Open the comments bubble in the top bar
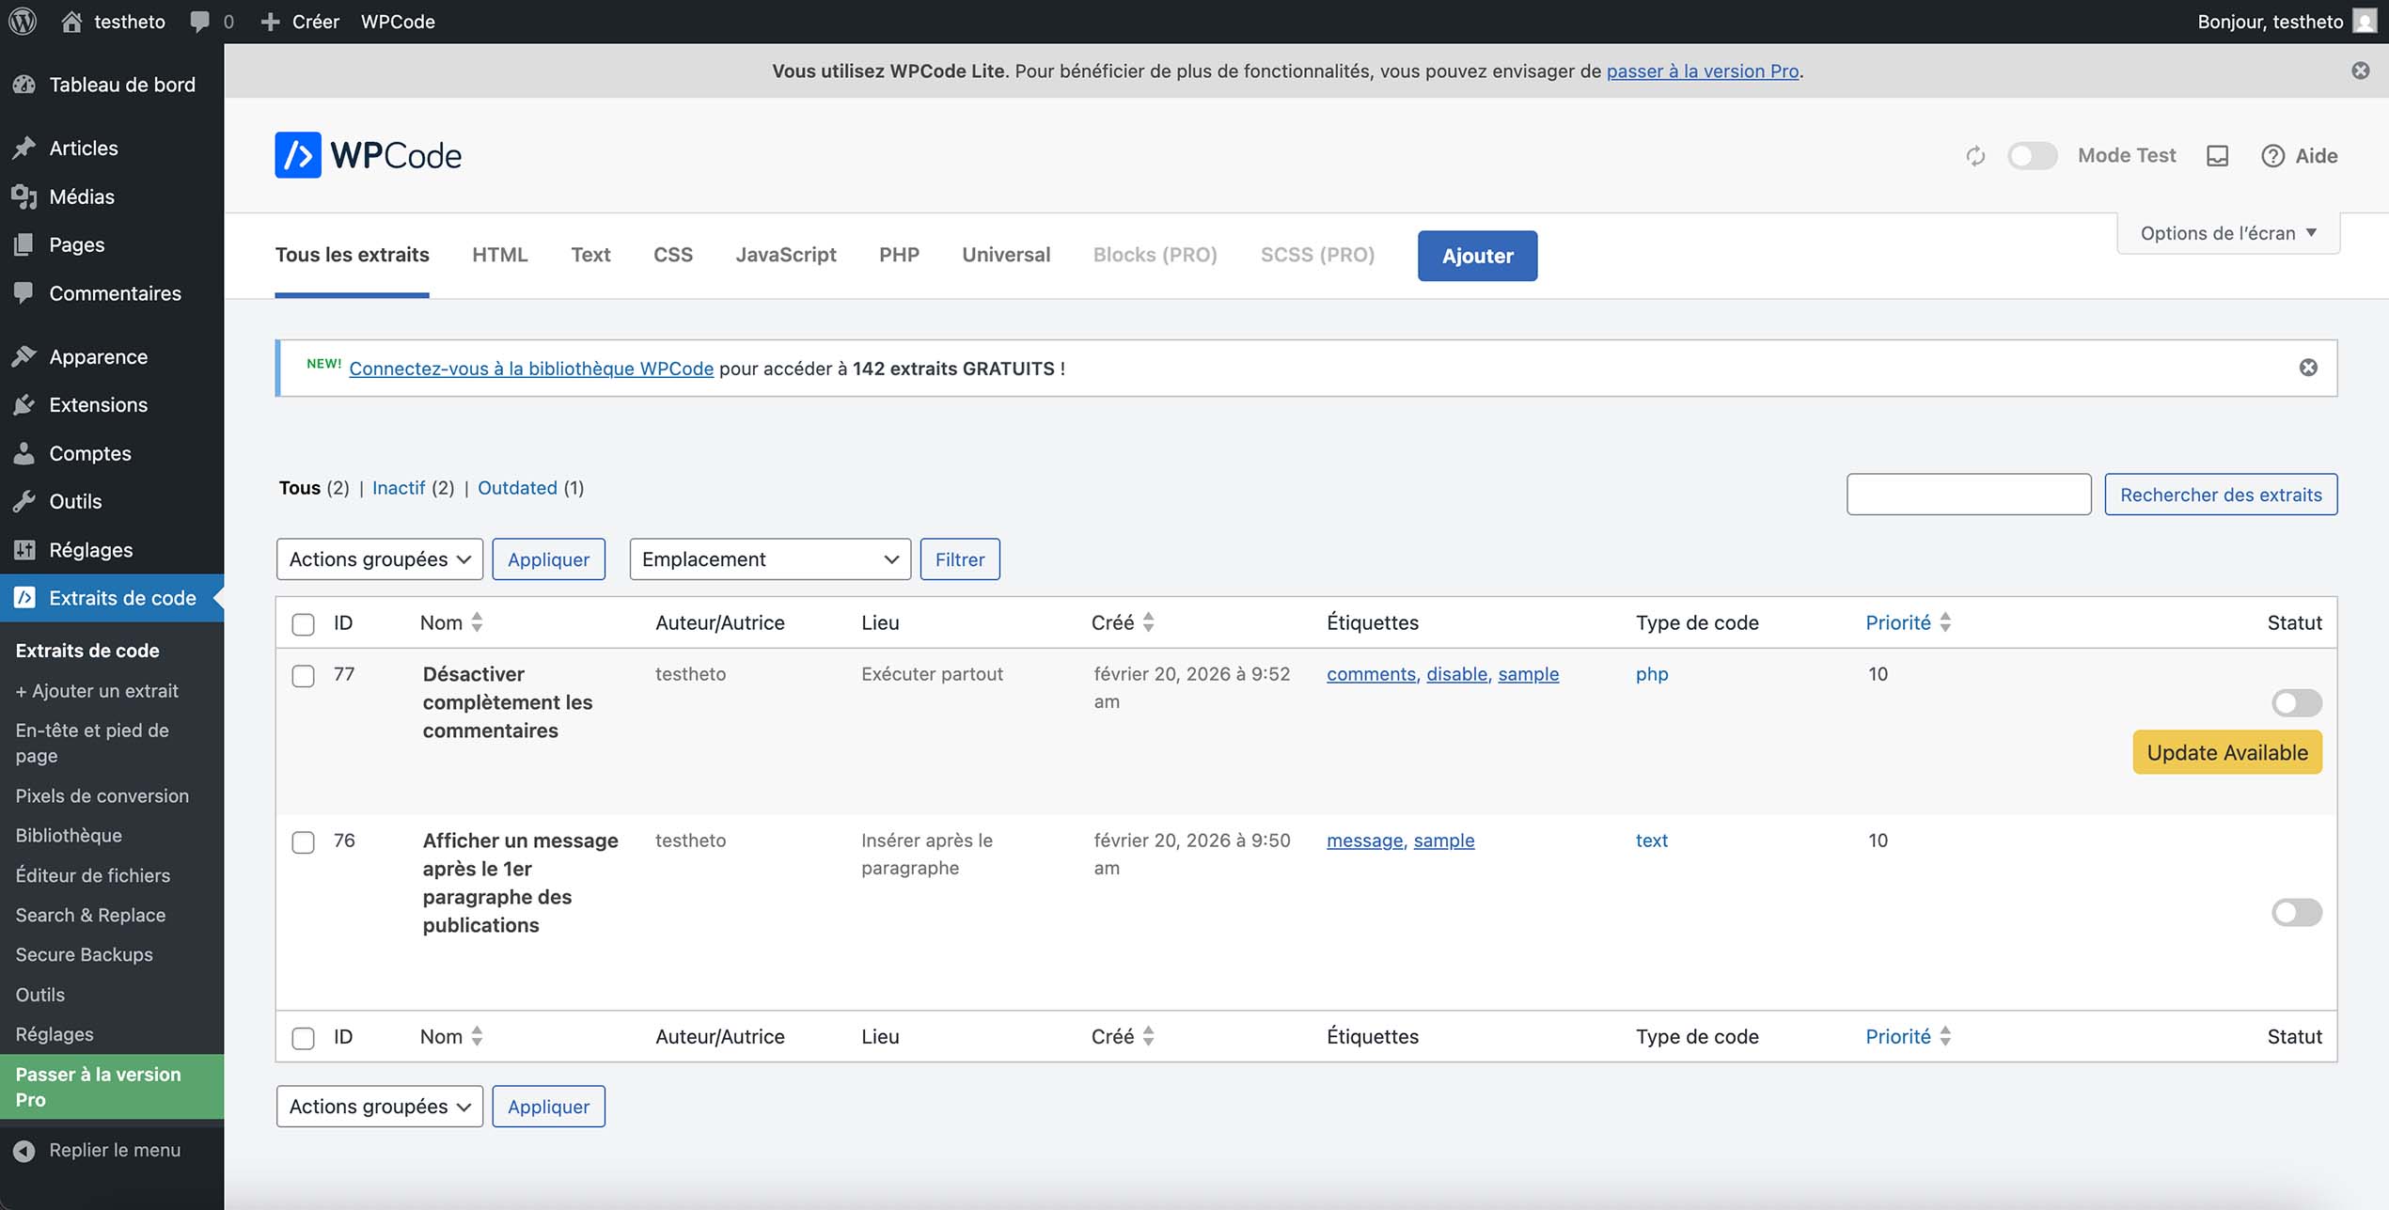The image size is (2389, 1210). pos(199,21)
